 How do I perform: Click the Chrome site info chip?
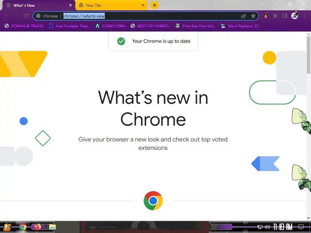pyautogui.click(x=47, y=16)
